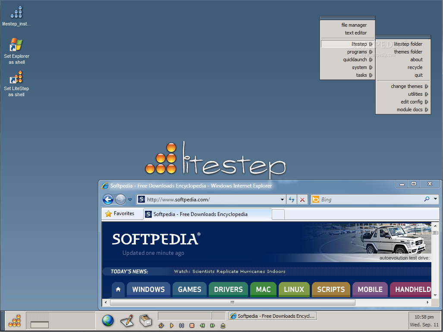Go forward in Internet Explorer
The width and height of the screenshot is (443, 332).
coord(120,199)
